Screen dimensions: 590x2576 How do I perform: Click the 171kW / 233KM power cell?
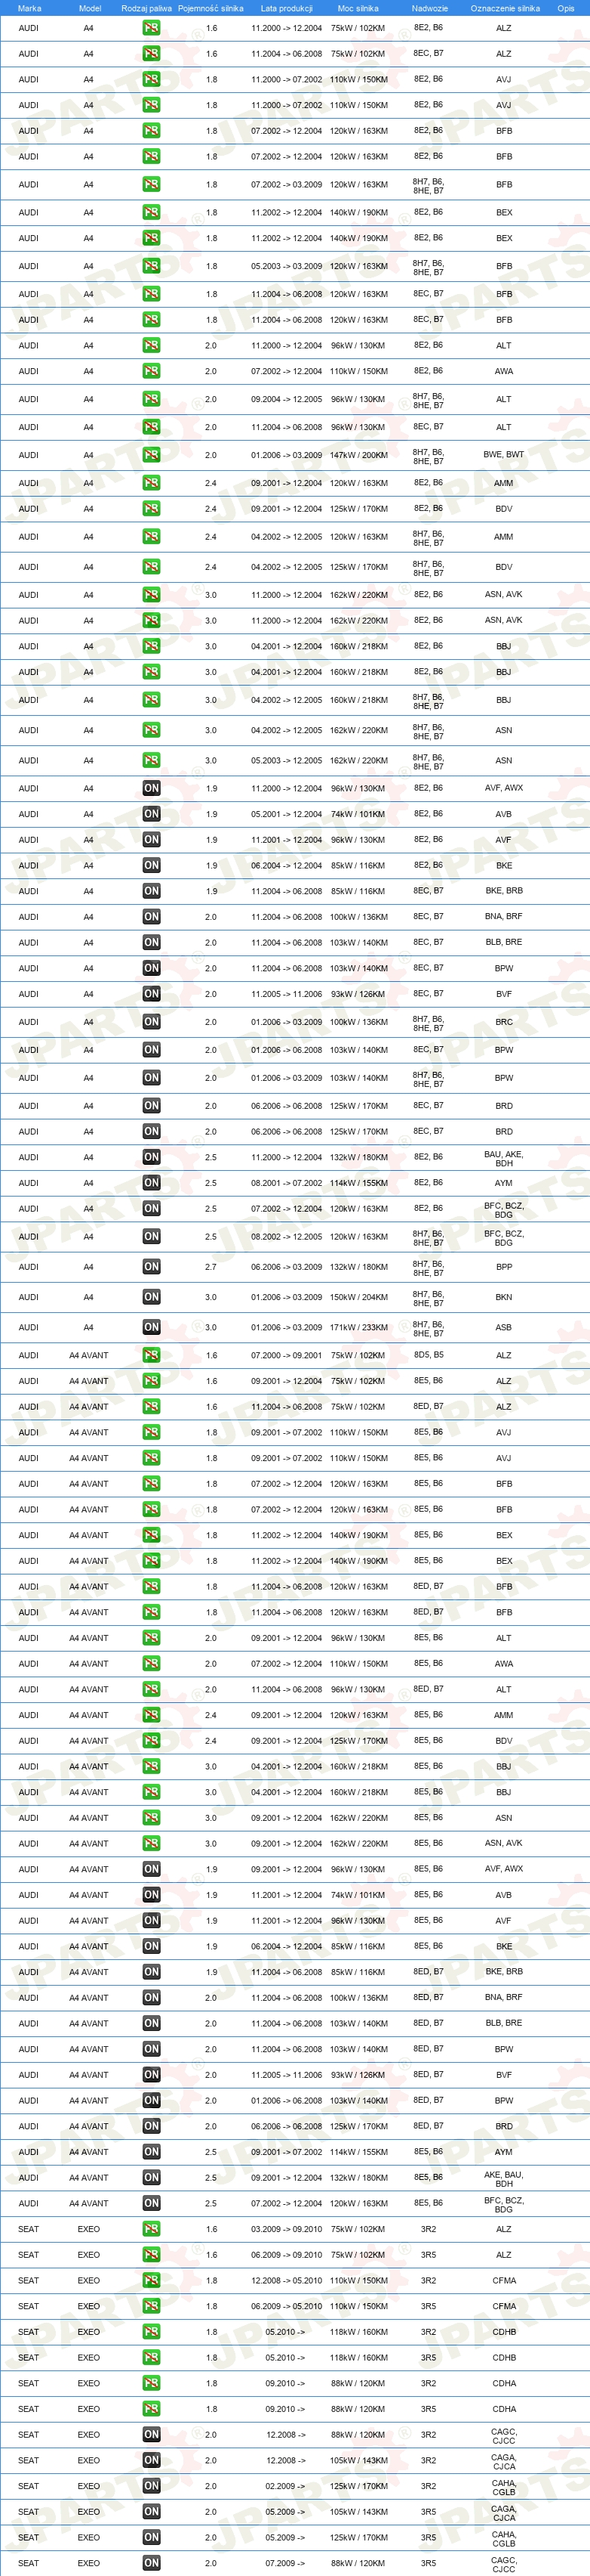pos(358,1328)
